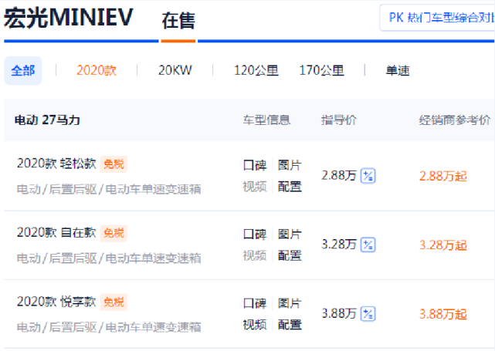View 视频 for 自在款
Image resolution: width=495 pixels, height=351 pixels.
(255, 256)
